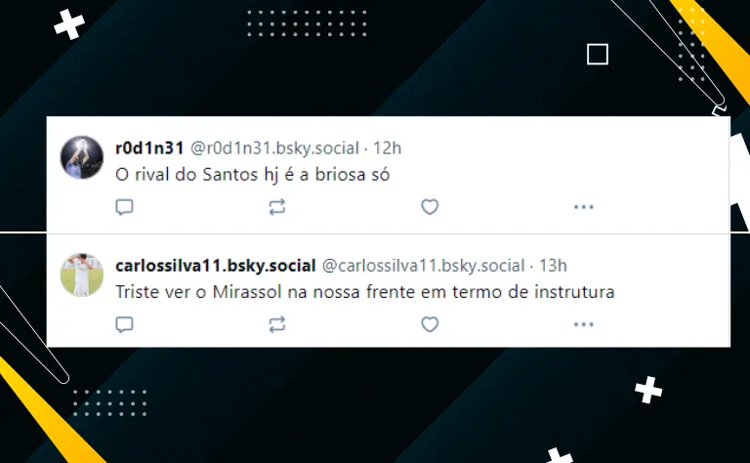Screen dimensions: 750x463
Task: Open the 13h timestamp link
Action: (553, 266)
